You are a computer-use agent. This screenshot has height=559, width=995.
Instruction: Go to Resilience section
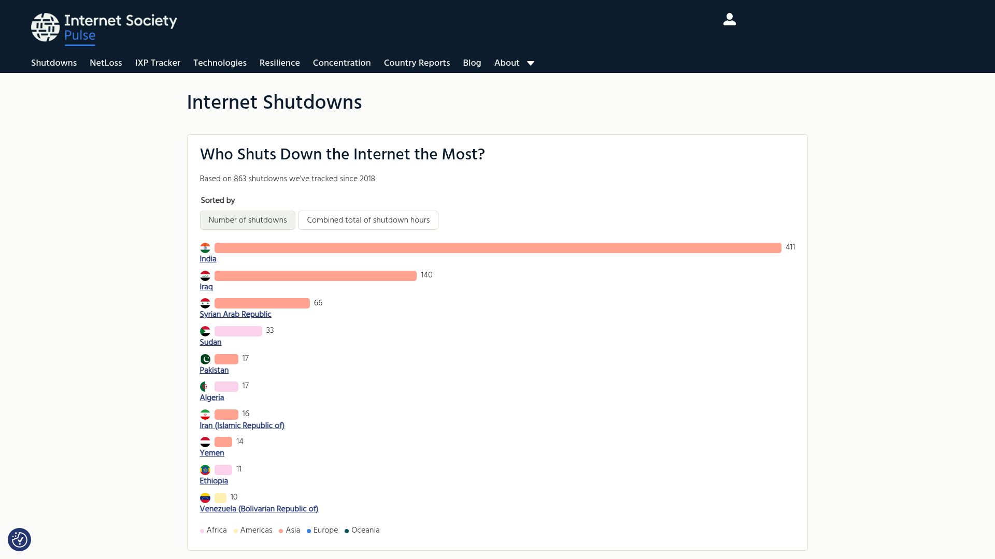click(280, 63)
